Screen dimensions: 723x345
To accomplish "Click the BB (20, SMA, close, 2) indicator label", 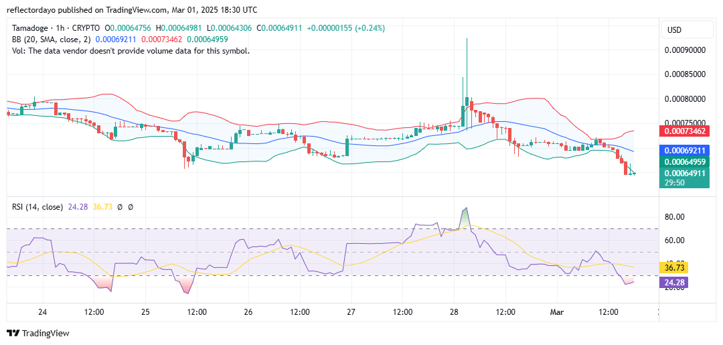I will [x=52, y=40].
